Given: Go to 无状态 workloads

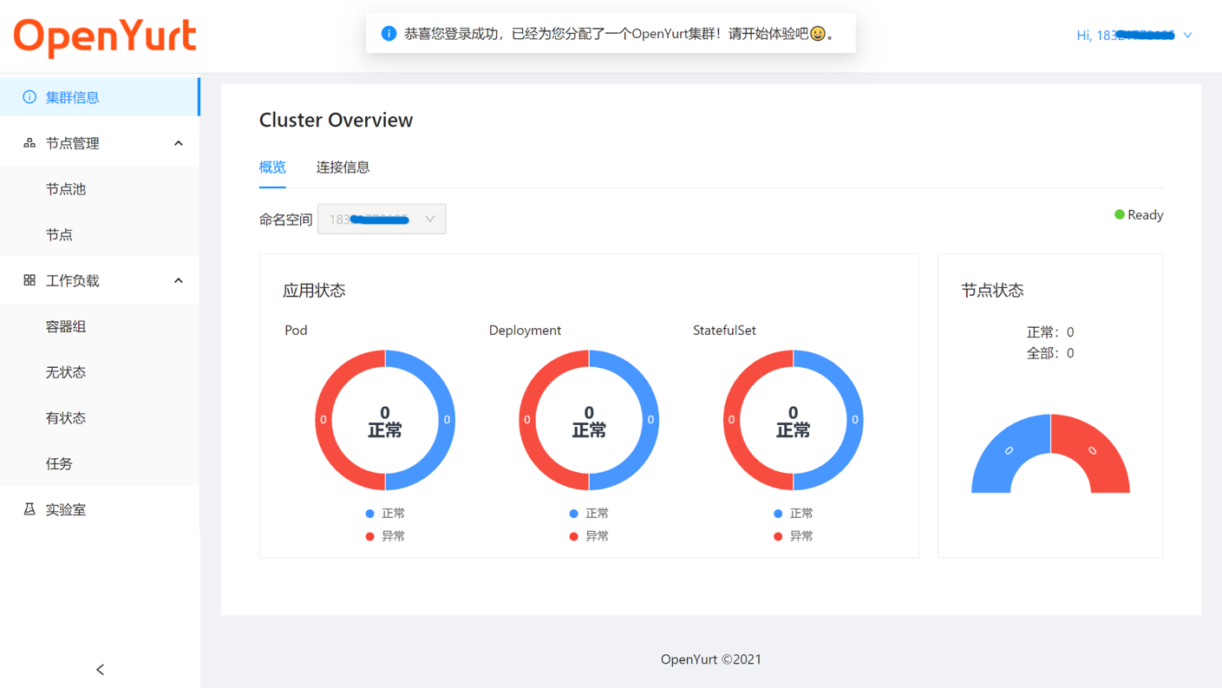Looking at the screenshot, I should (x=100, y=372).
